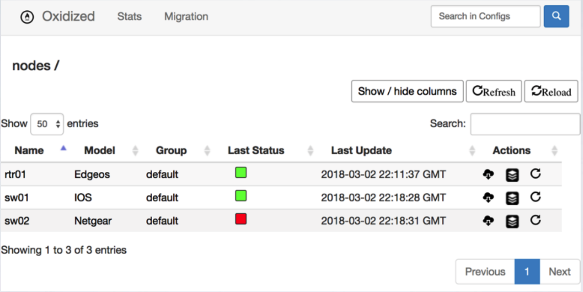Image resolution: width=583 pixels, height=292 pixels.
Task: Sort table by Group column
Action: click(x=171, y=150)
